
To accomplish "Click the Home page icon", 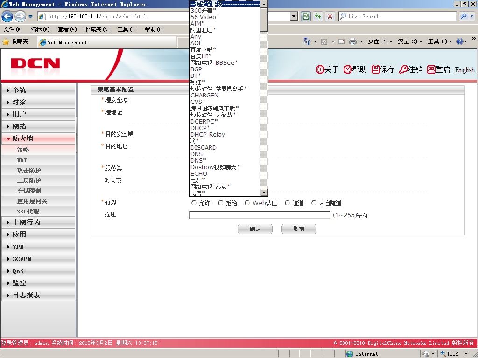I will pyautogui.click(x=307, y=41).
